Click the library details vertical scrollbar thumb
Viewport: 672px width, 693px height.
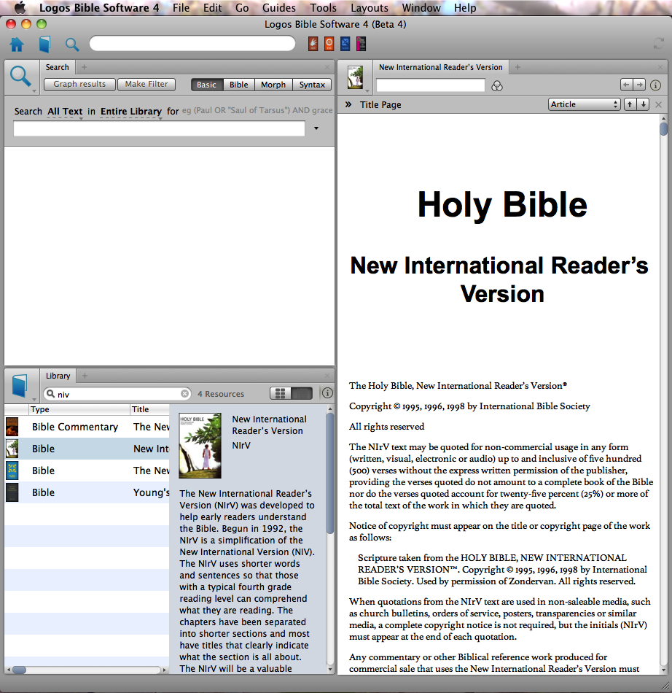pyautogui.click(x=330, y=473)
